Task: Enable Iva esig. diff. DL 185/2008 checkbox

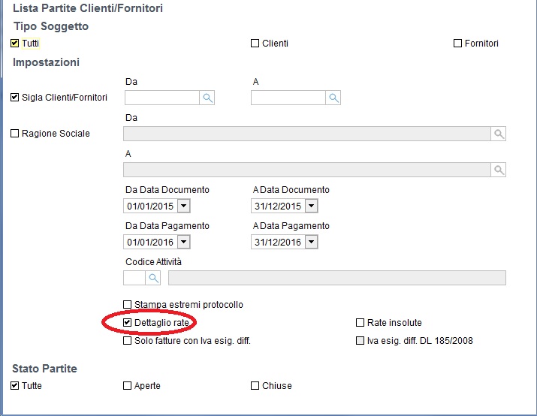Action: tap(360, 341)
